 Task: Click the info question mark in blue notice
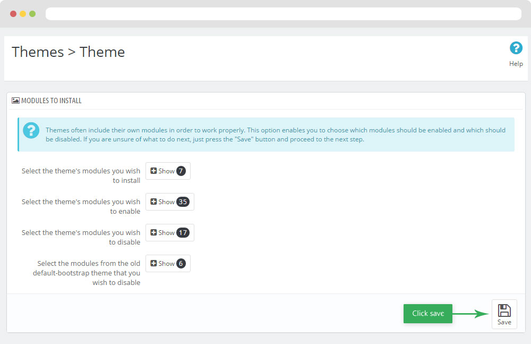click(x=32, y=130)
